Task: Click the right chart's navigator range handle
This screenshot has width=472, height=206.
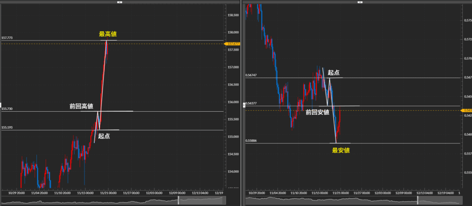Action: 418,200
